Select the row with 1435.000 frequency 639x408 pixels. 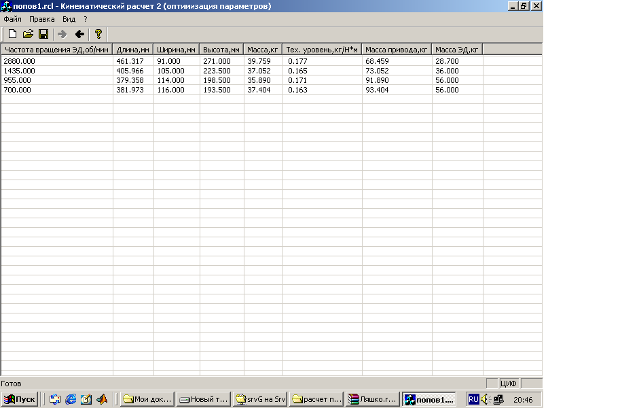pyautogui.click(x=272, y=71)
